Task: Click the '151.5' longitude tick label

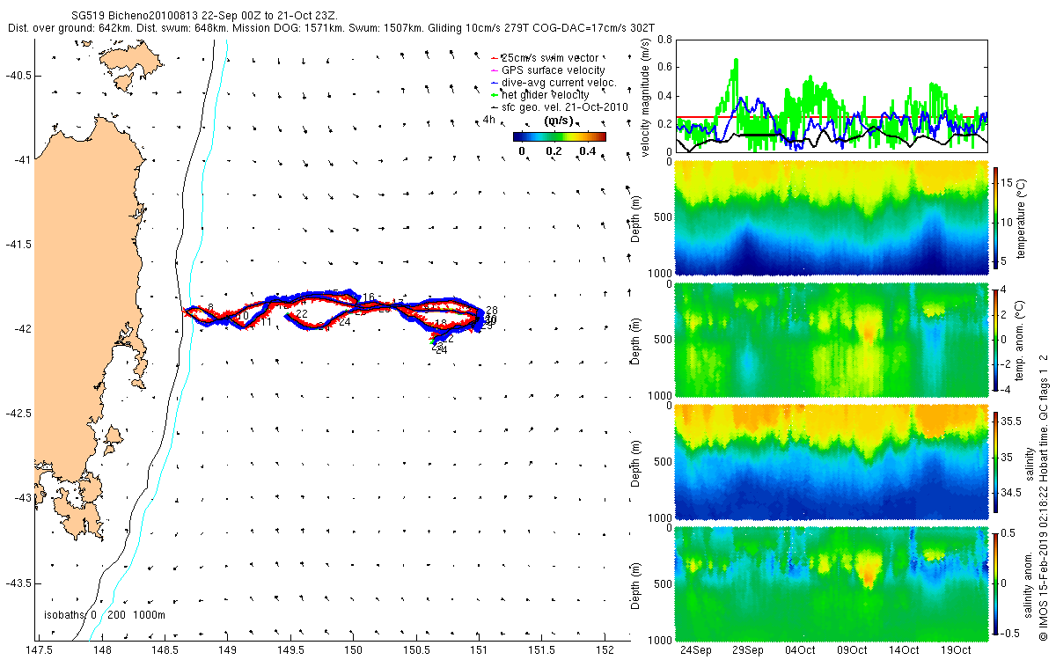Action: pyautogui.click(x=542, y=650)
